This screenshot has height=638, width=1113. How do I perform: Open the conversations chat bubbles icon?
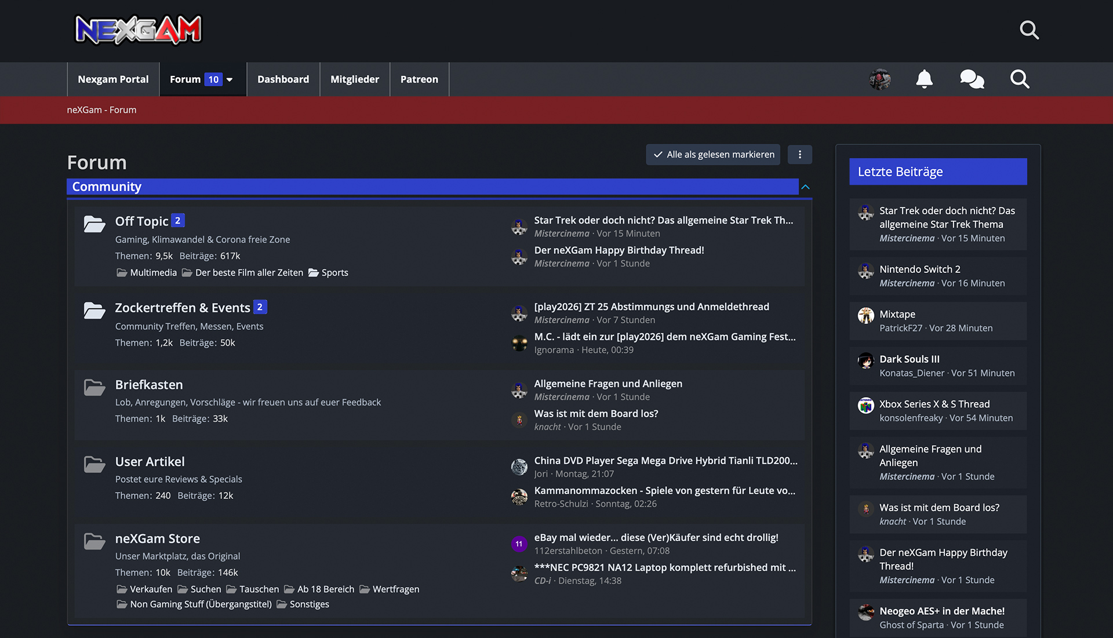[972, 79]
